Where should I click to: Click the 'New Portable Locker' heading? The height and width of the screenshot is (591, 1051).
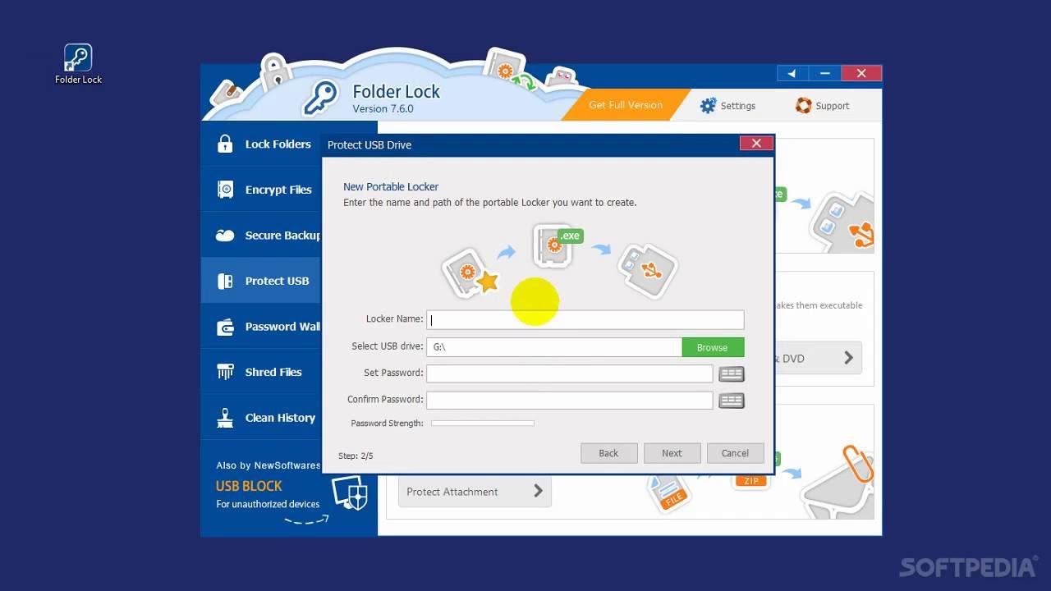(391, 186)
